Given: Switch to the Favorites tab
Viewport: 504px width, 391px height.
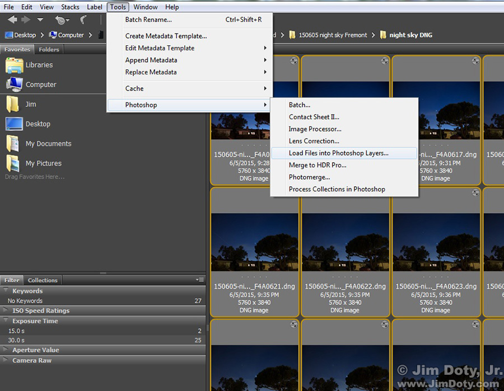Looking at the screenshot, I should pyautogui.click(x=17, y=49).
